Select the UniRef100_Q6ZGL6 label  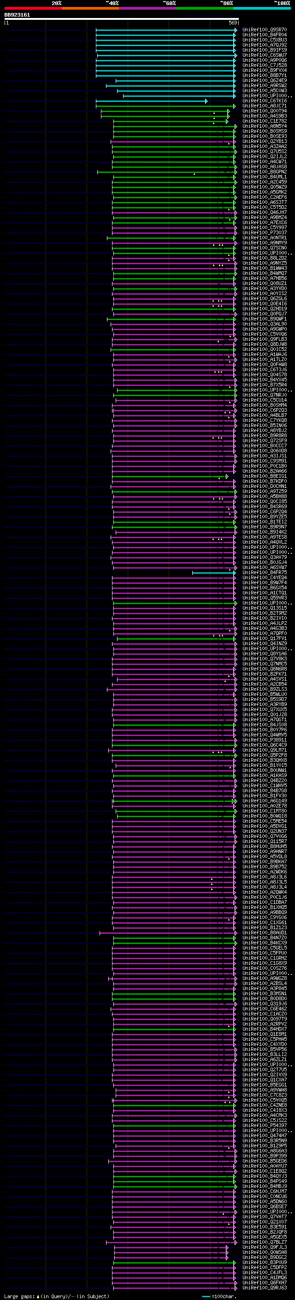click(x=265, y=299)
